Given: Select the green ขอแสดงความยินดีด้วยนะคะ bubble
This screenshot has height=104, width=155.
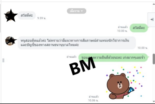Looking at the screenshot, I should coord(113,58).
